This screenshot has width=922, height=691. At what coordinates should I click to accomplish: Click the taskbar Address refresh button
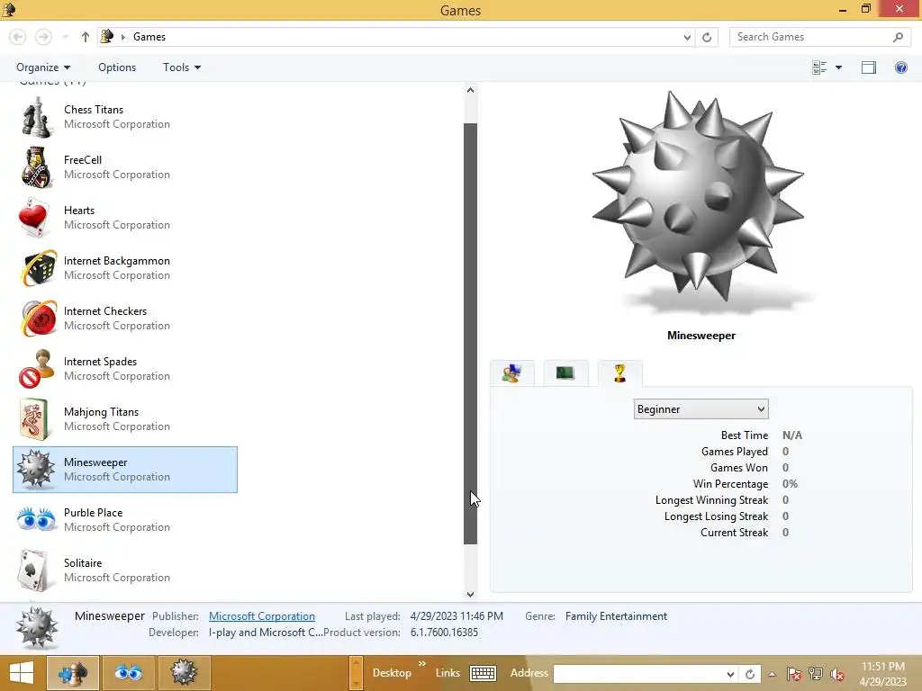(750, 674)
